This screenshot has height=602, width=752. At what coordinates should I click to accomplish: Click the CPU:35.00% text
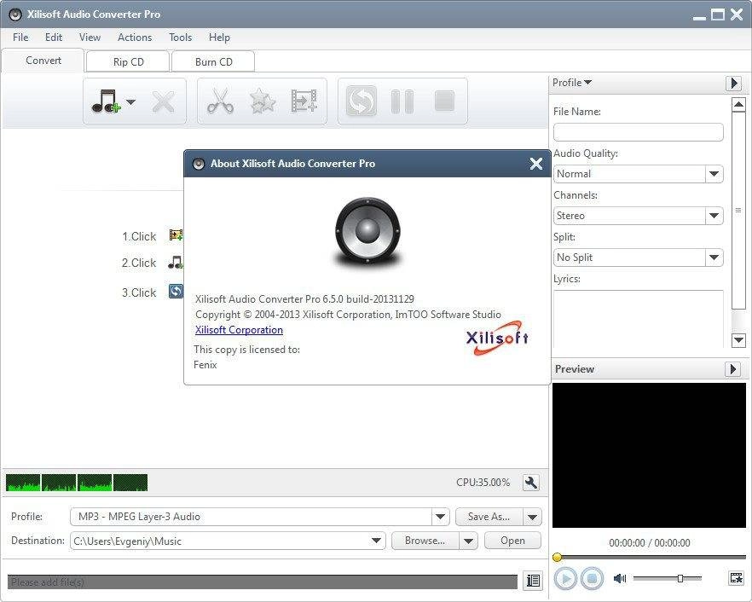pos(483,483)
